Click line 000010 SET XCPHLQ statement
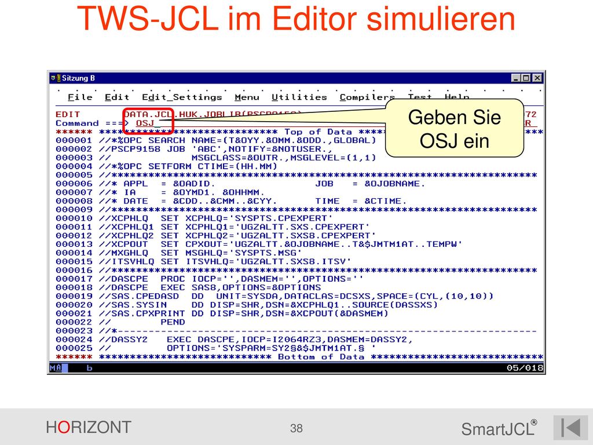 195,218
